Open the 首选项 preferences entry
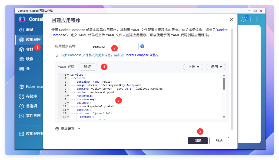The width and height of the screenshot is (279, 160). [21, 106]
